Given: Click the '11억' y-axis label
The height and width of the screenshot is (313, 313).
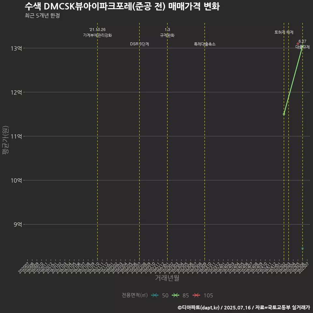Looking at the screenshot, I should [16, 137].
